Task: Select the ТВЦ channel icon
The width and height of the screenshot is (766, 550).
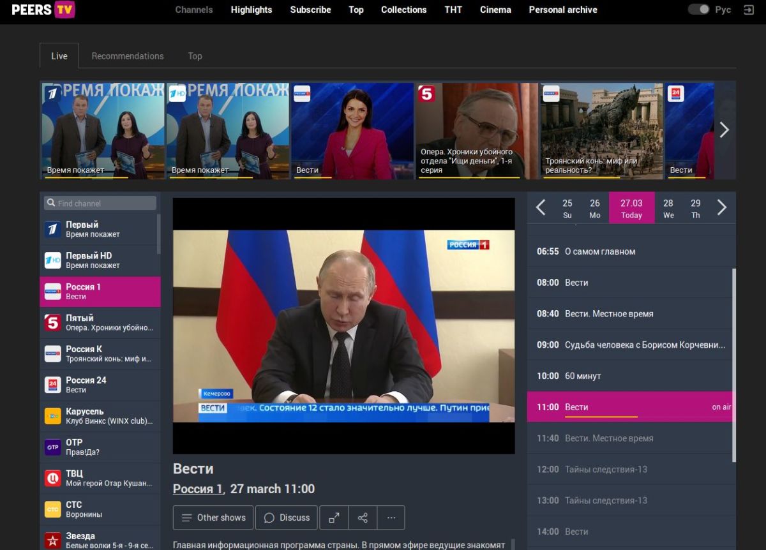Action: click(52, 479)
